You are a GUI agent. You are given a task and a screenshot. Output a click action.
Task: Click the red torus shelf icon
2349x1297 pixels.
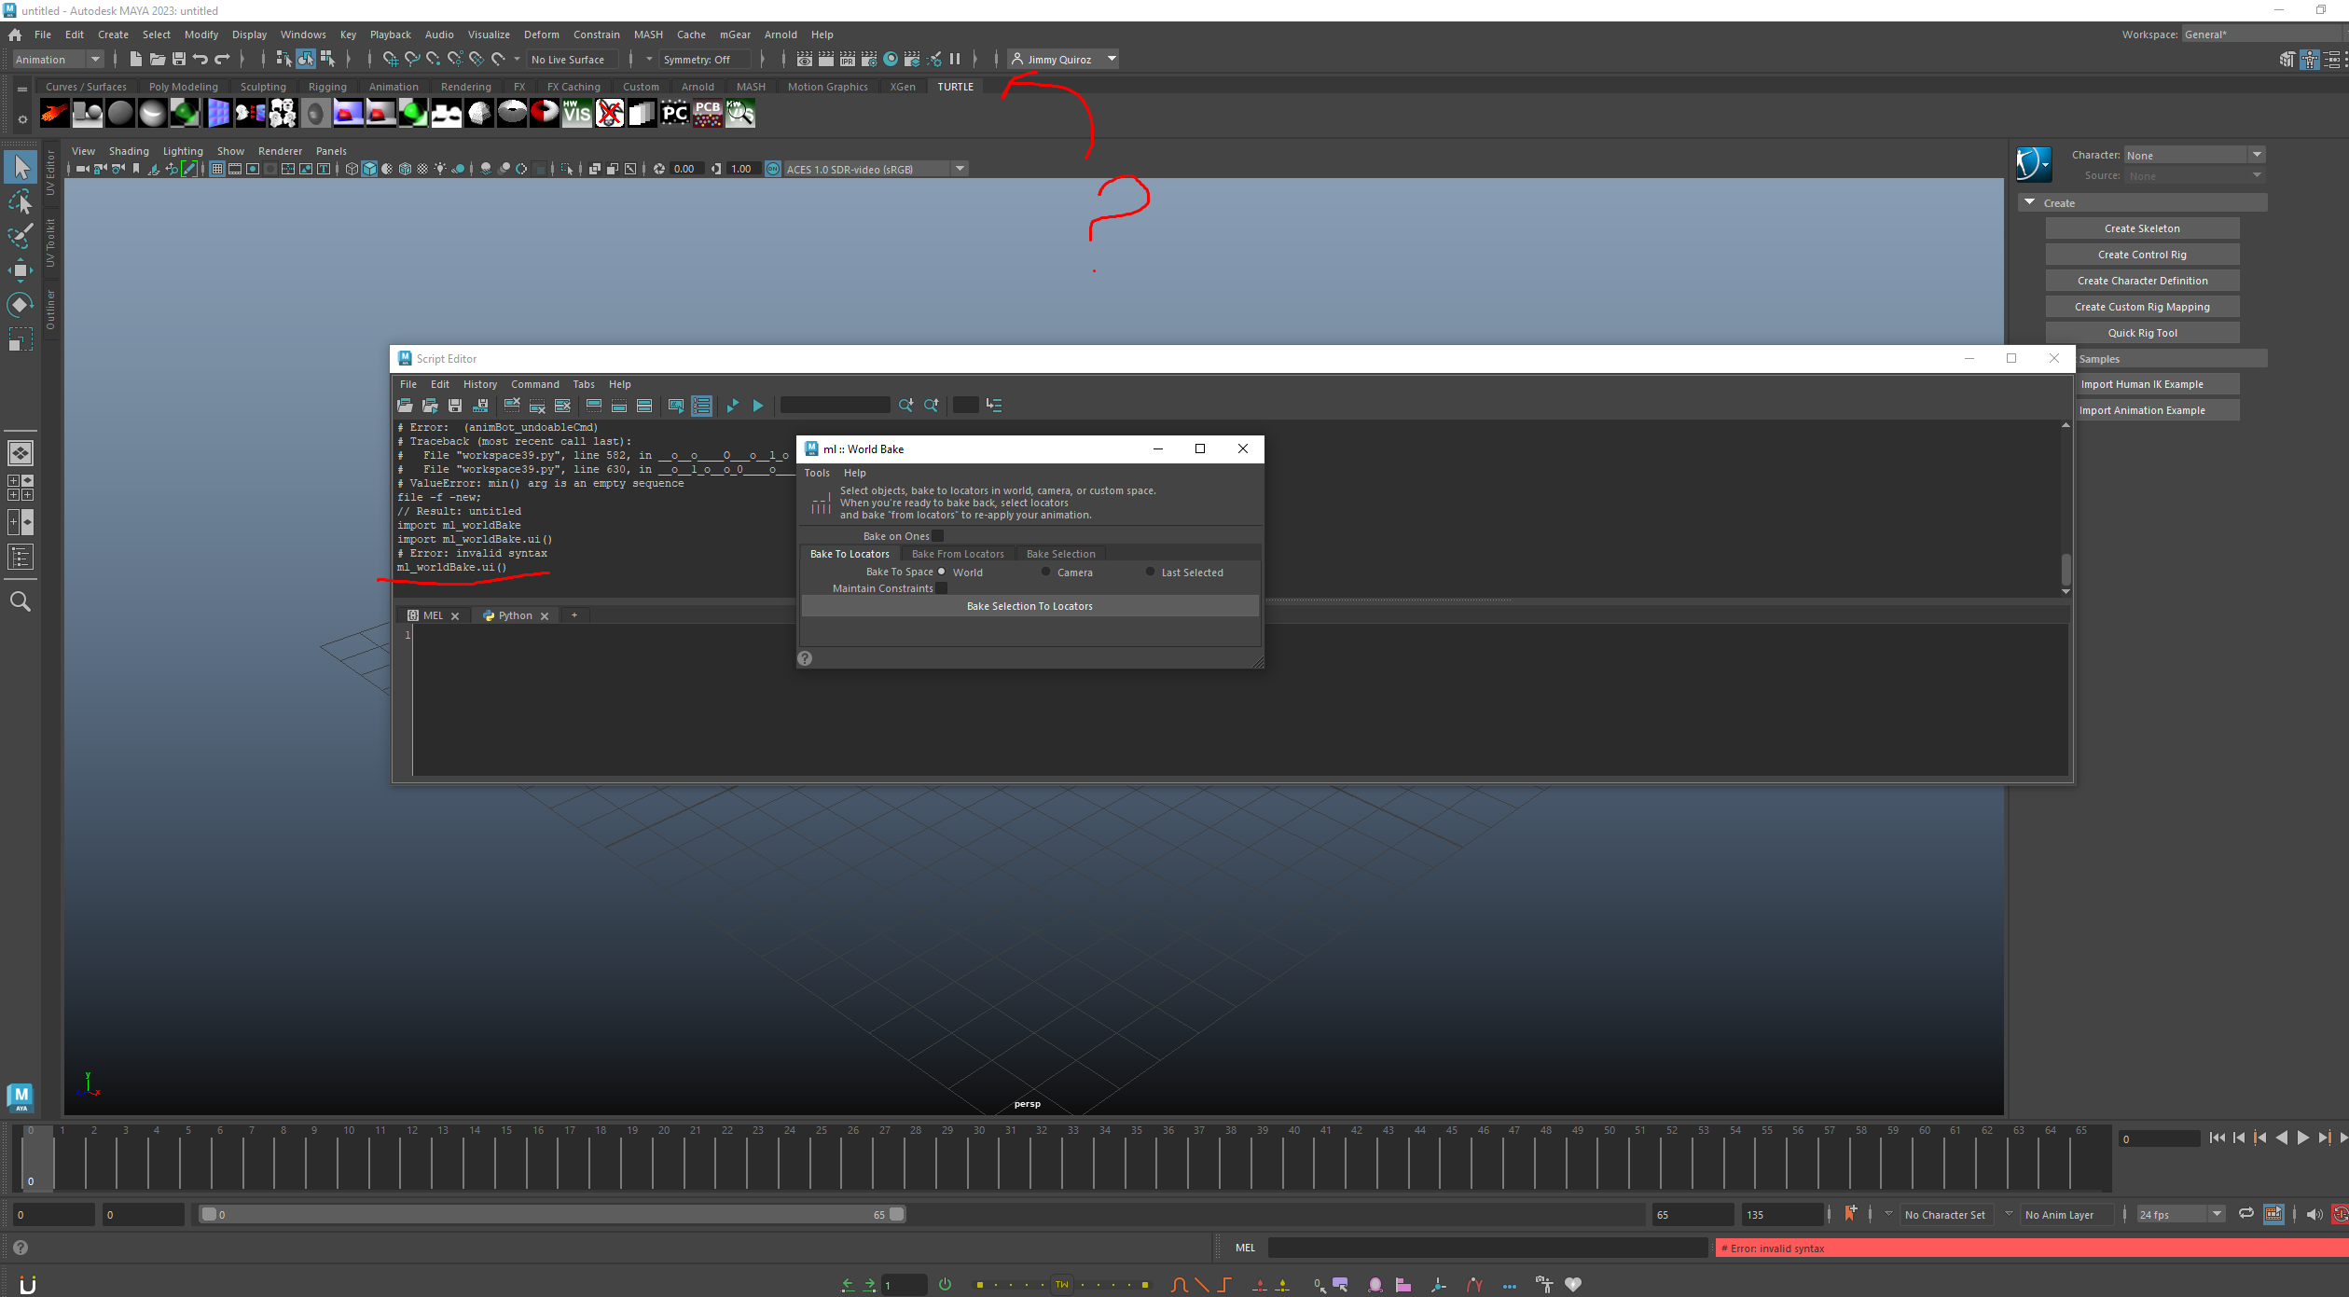click(x=544, y=114)
